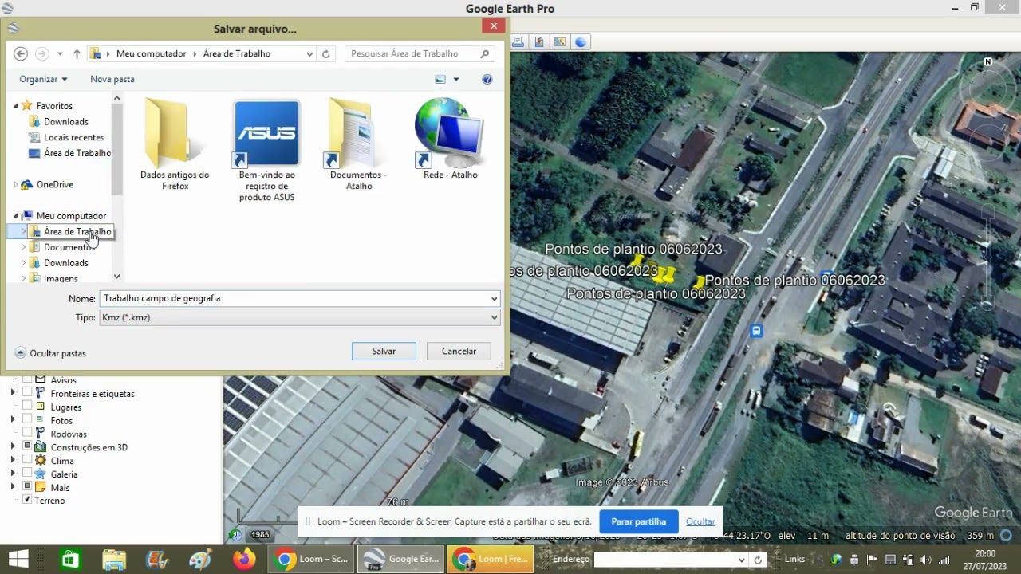Go up one folder level arrow
Viewport: 1021px width, 574px height.
[77, 53]
